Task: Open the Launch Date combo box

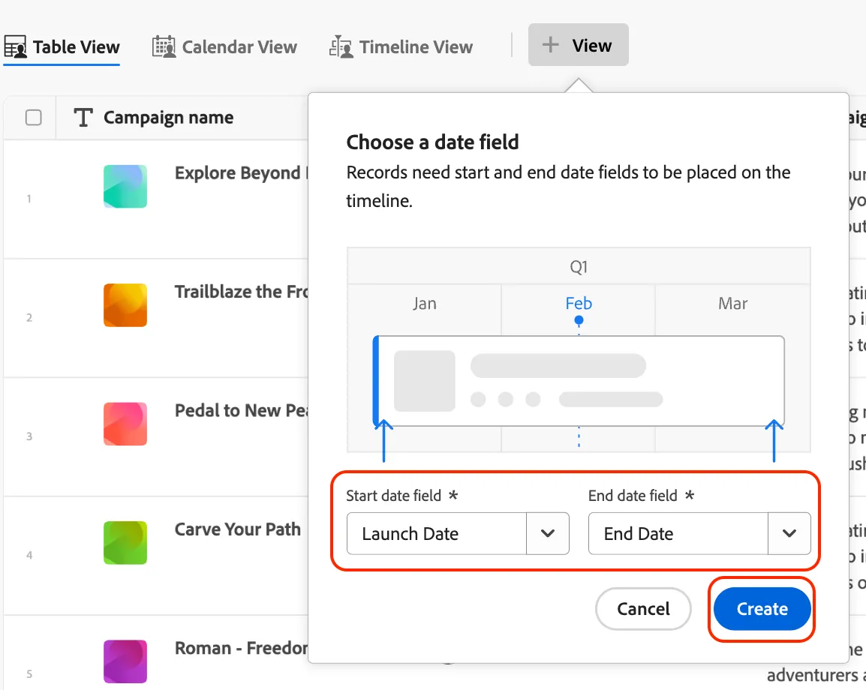Action: coord(458,533)
